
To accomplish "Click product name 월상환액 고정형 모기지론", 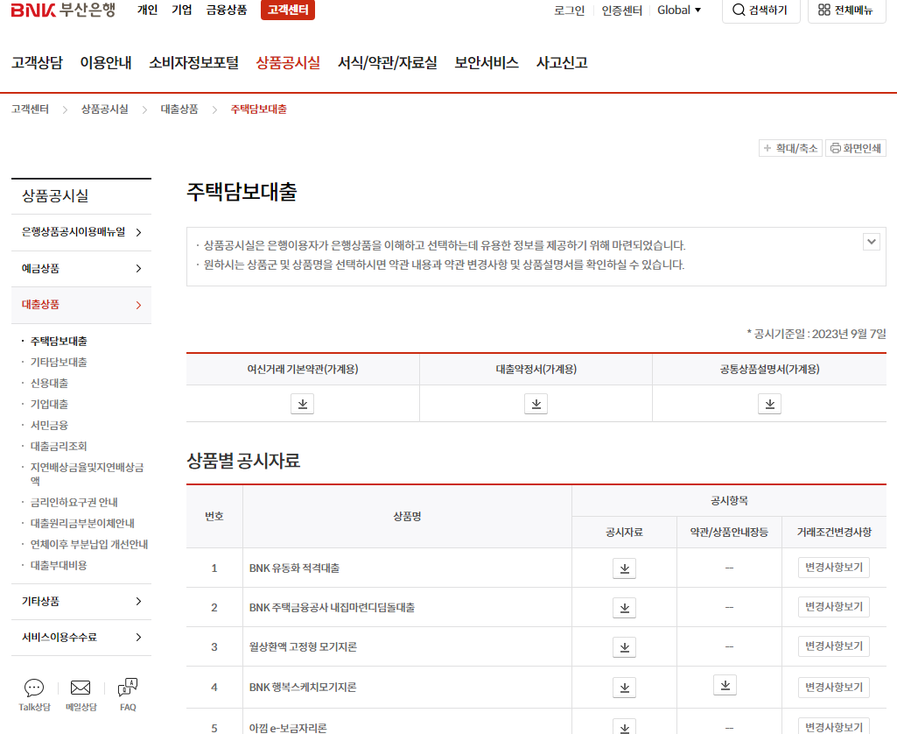I will 303,646.
